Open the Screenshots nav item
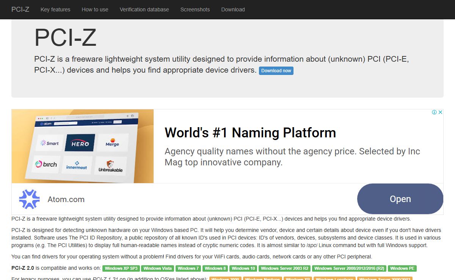This screenshot has width=455, height=280. click(x=195, y=9)
